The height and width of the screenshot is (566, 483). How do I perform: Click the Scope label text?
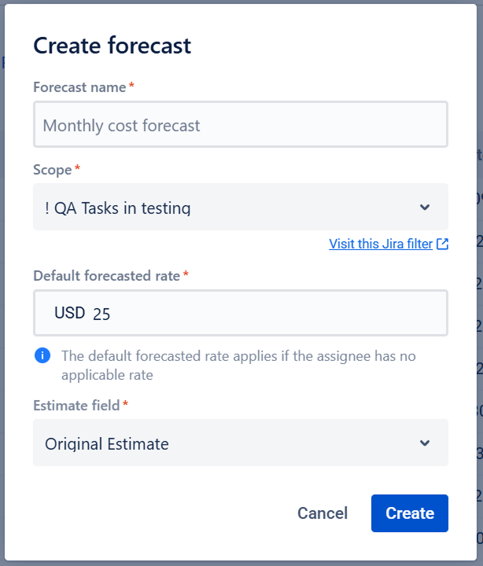coord(52,170)
